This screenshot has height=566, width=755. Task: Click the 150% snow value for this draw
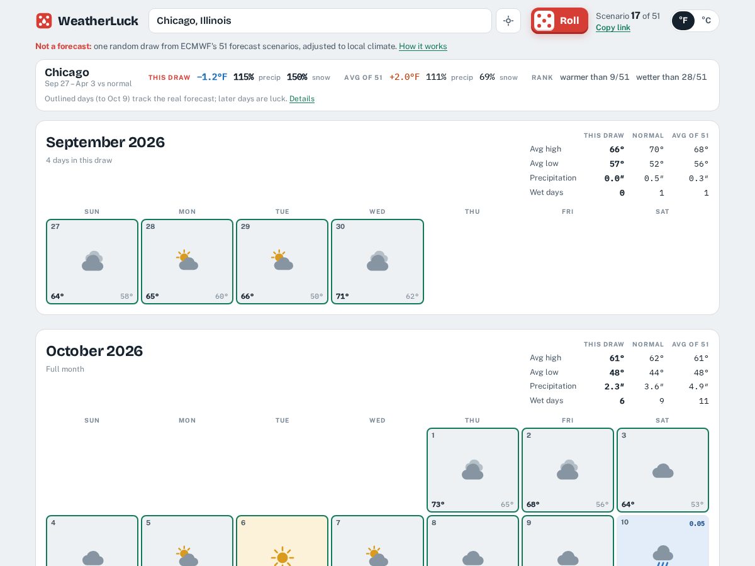click(297, 77)
